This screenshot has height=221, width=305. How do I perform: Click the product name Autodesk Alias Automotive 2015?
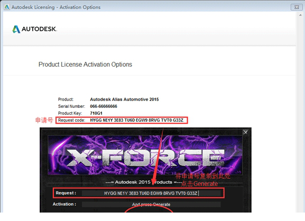pyautogui.click(x=124, y=99)
